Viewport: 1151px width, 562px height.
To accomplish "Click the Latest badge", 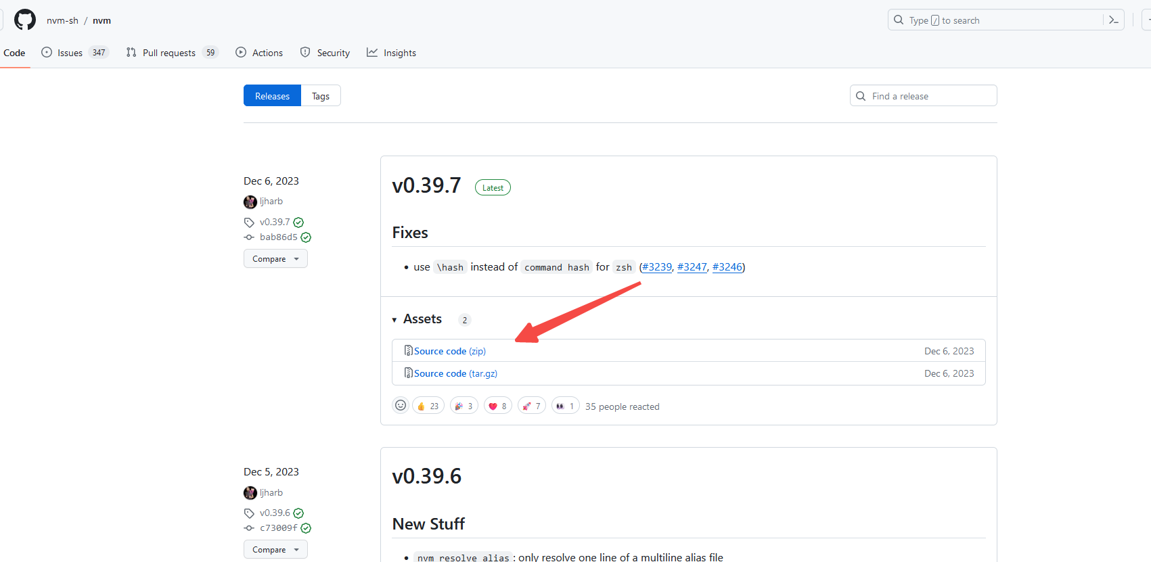I will click(x=493, y=188).
